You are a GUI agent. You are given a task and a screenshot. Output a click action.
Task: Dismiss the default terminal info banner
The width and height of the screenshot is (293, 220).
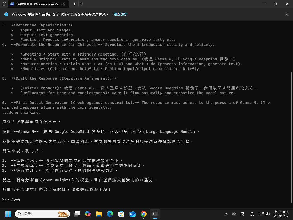pos(286,14)
